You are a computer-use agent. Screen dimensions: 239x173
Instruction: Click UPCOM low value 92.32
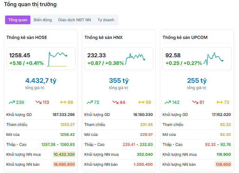point(210,144)
